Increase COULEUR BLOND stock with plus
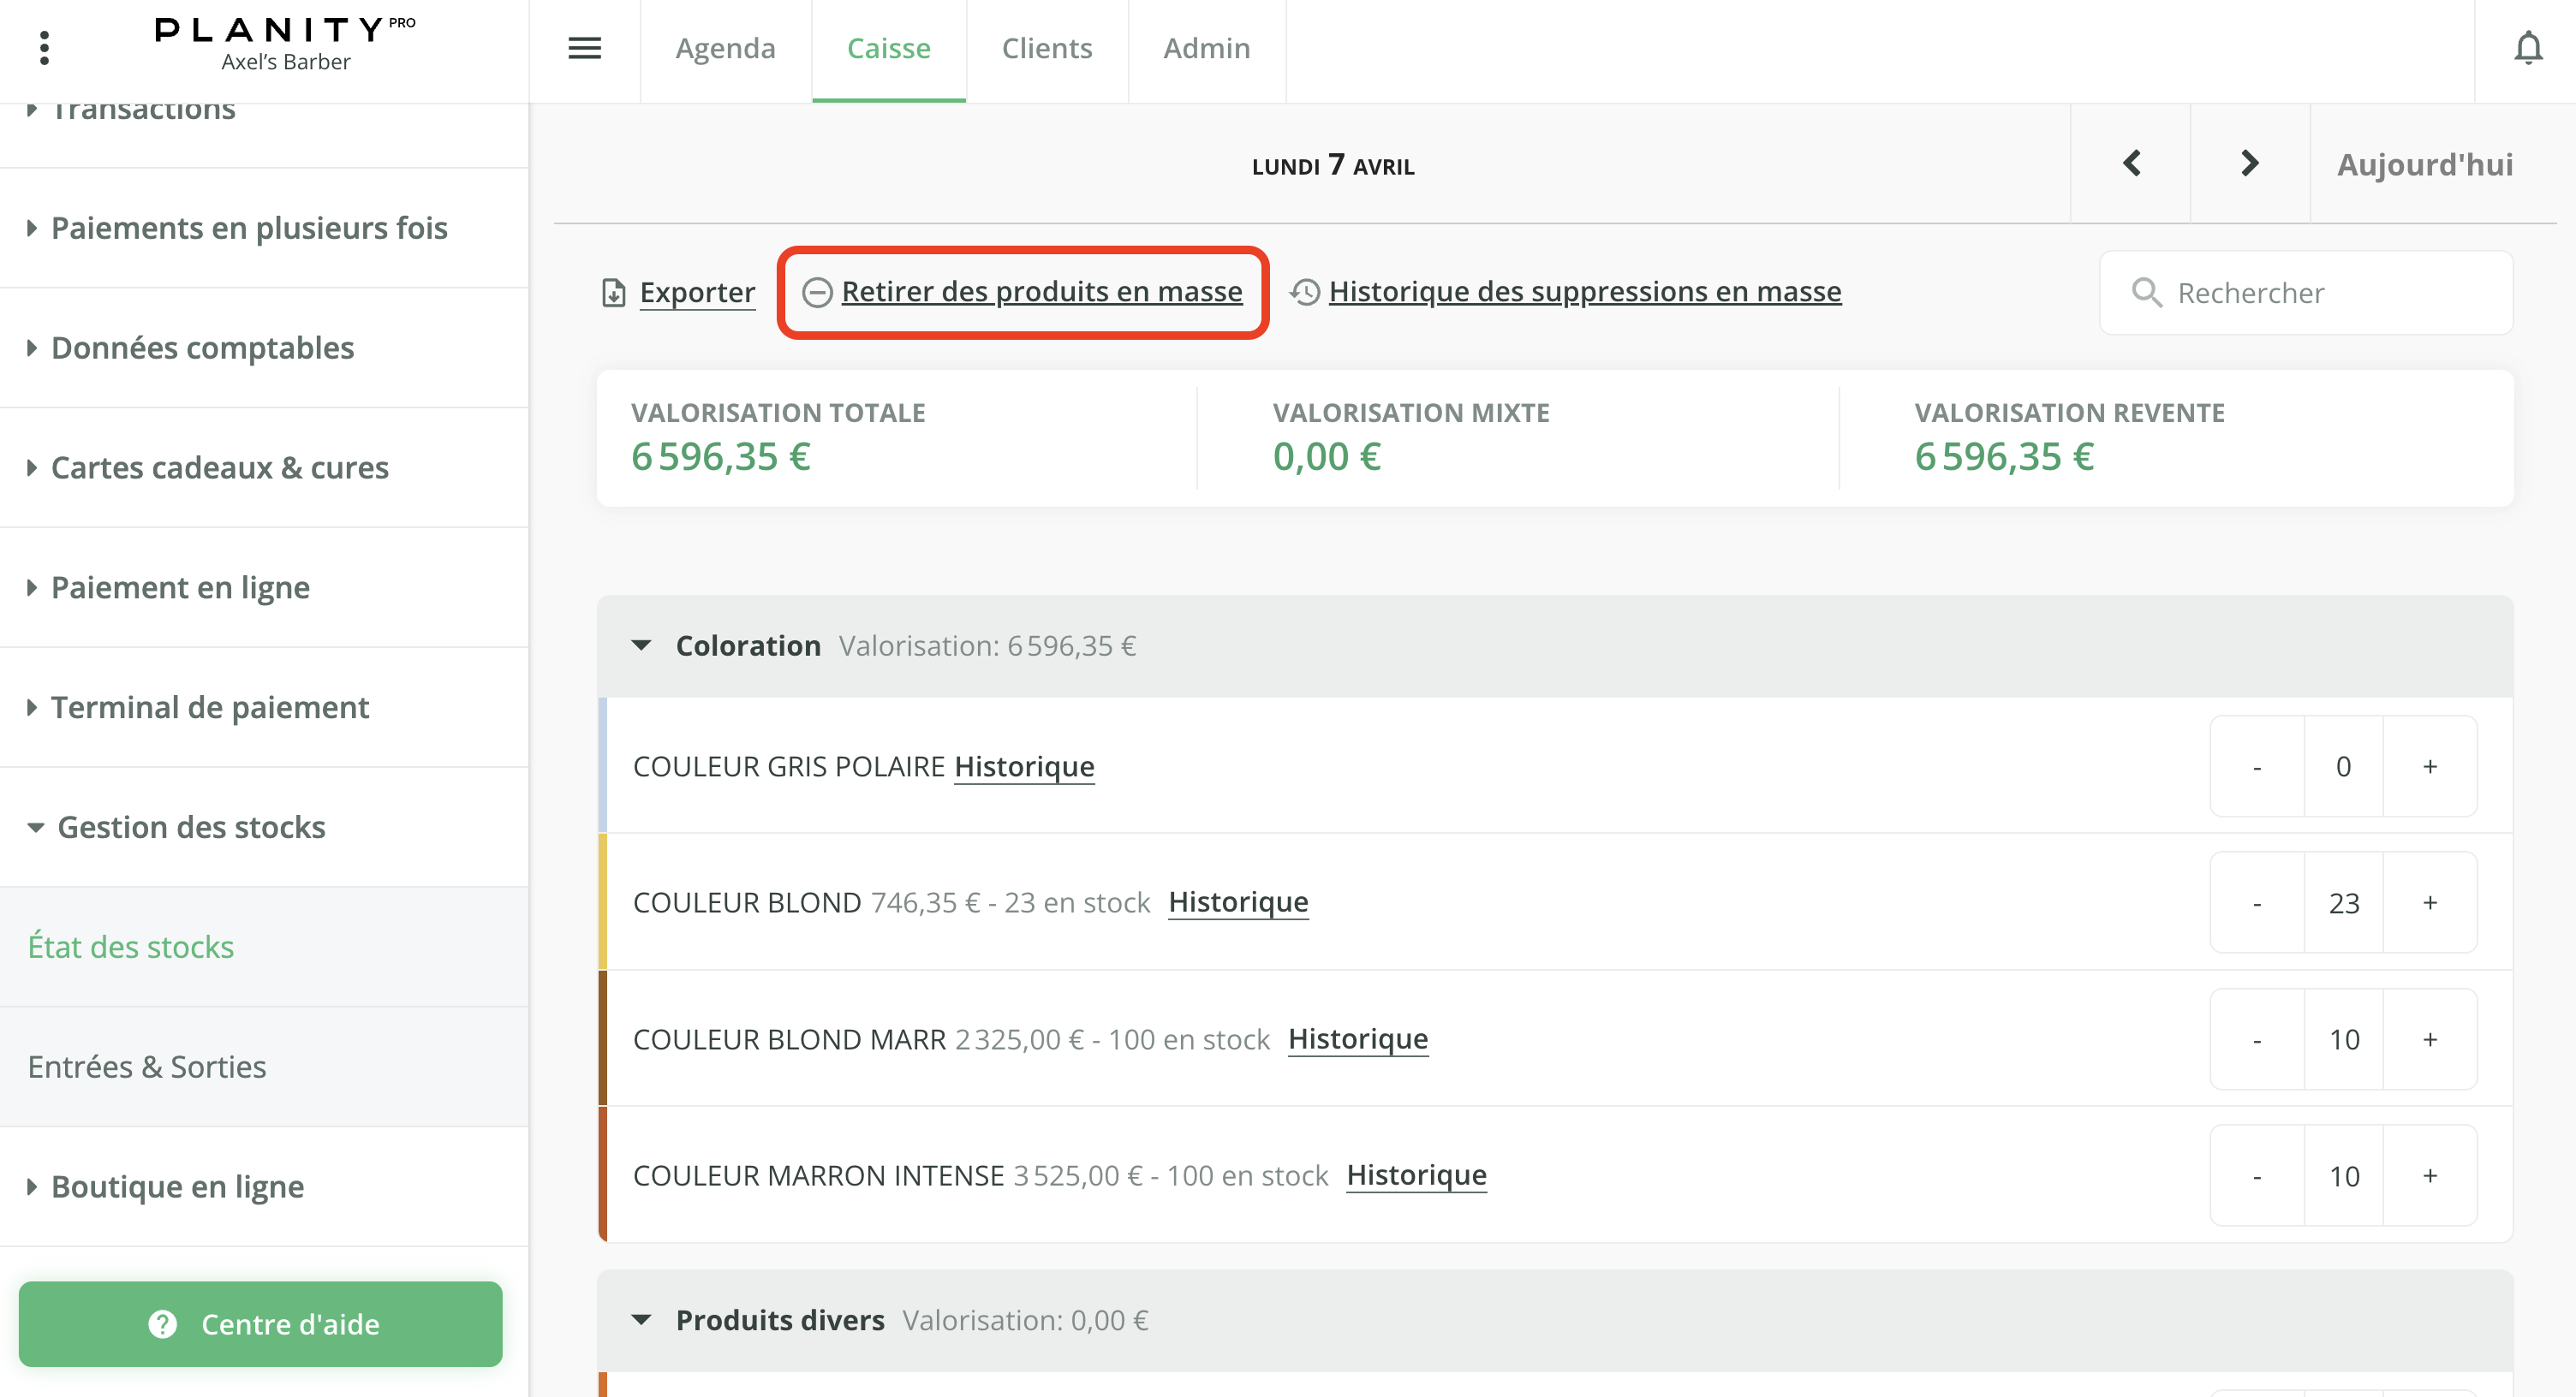2576x1397 pixels. pyautogui.click(x=2429, y=902)
